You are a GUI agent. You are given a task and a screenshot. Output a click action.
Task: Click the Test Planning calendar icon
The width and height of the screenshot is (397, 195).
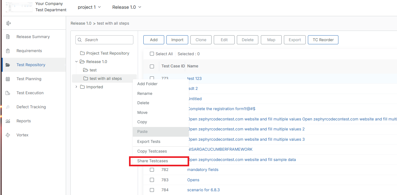(8, 79)
